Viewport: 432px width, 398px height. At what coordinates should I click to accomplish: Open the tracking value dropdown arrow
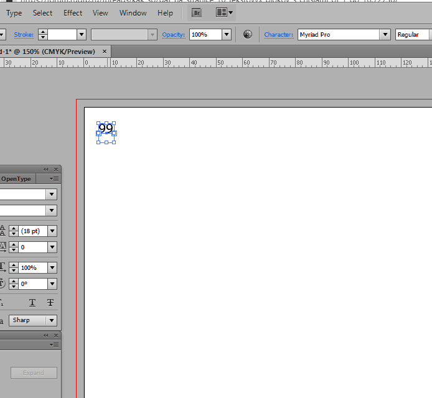pos(52,247)
